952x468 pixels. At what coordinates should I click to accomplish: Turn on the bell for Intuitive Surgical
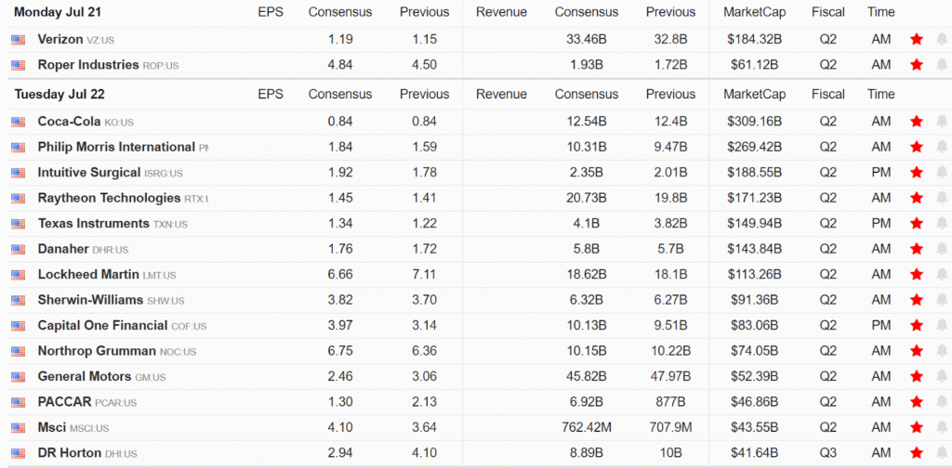(942, 172)
